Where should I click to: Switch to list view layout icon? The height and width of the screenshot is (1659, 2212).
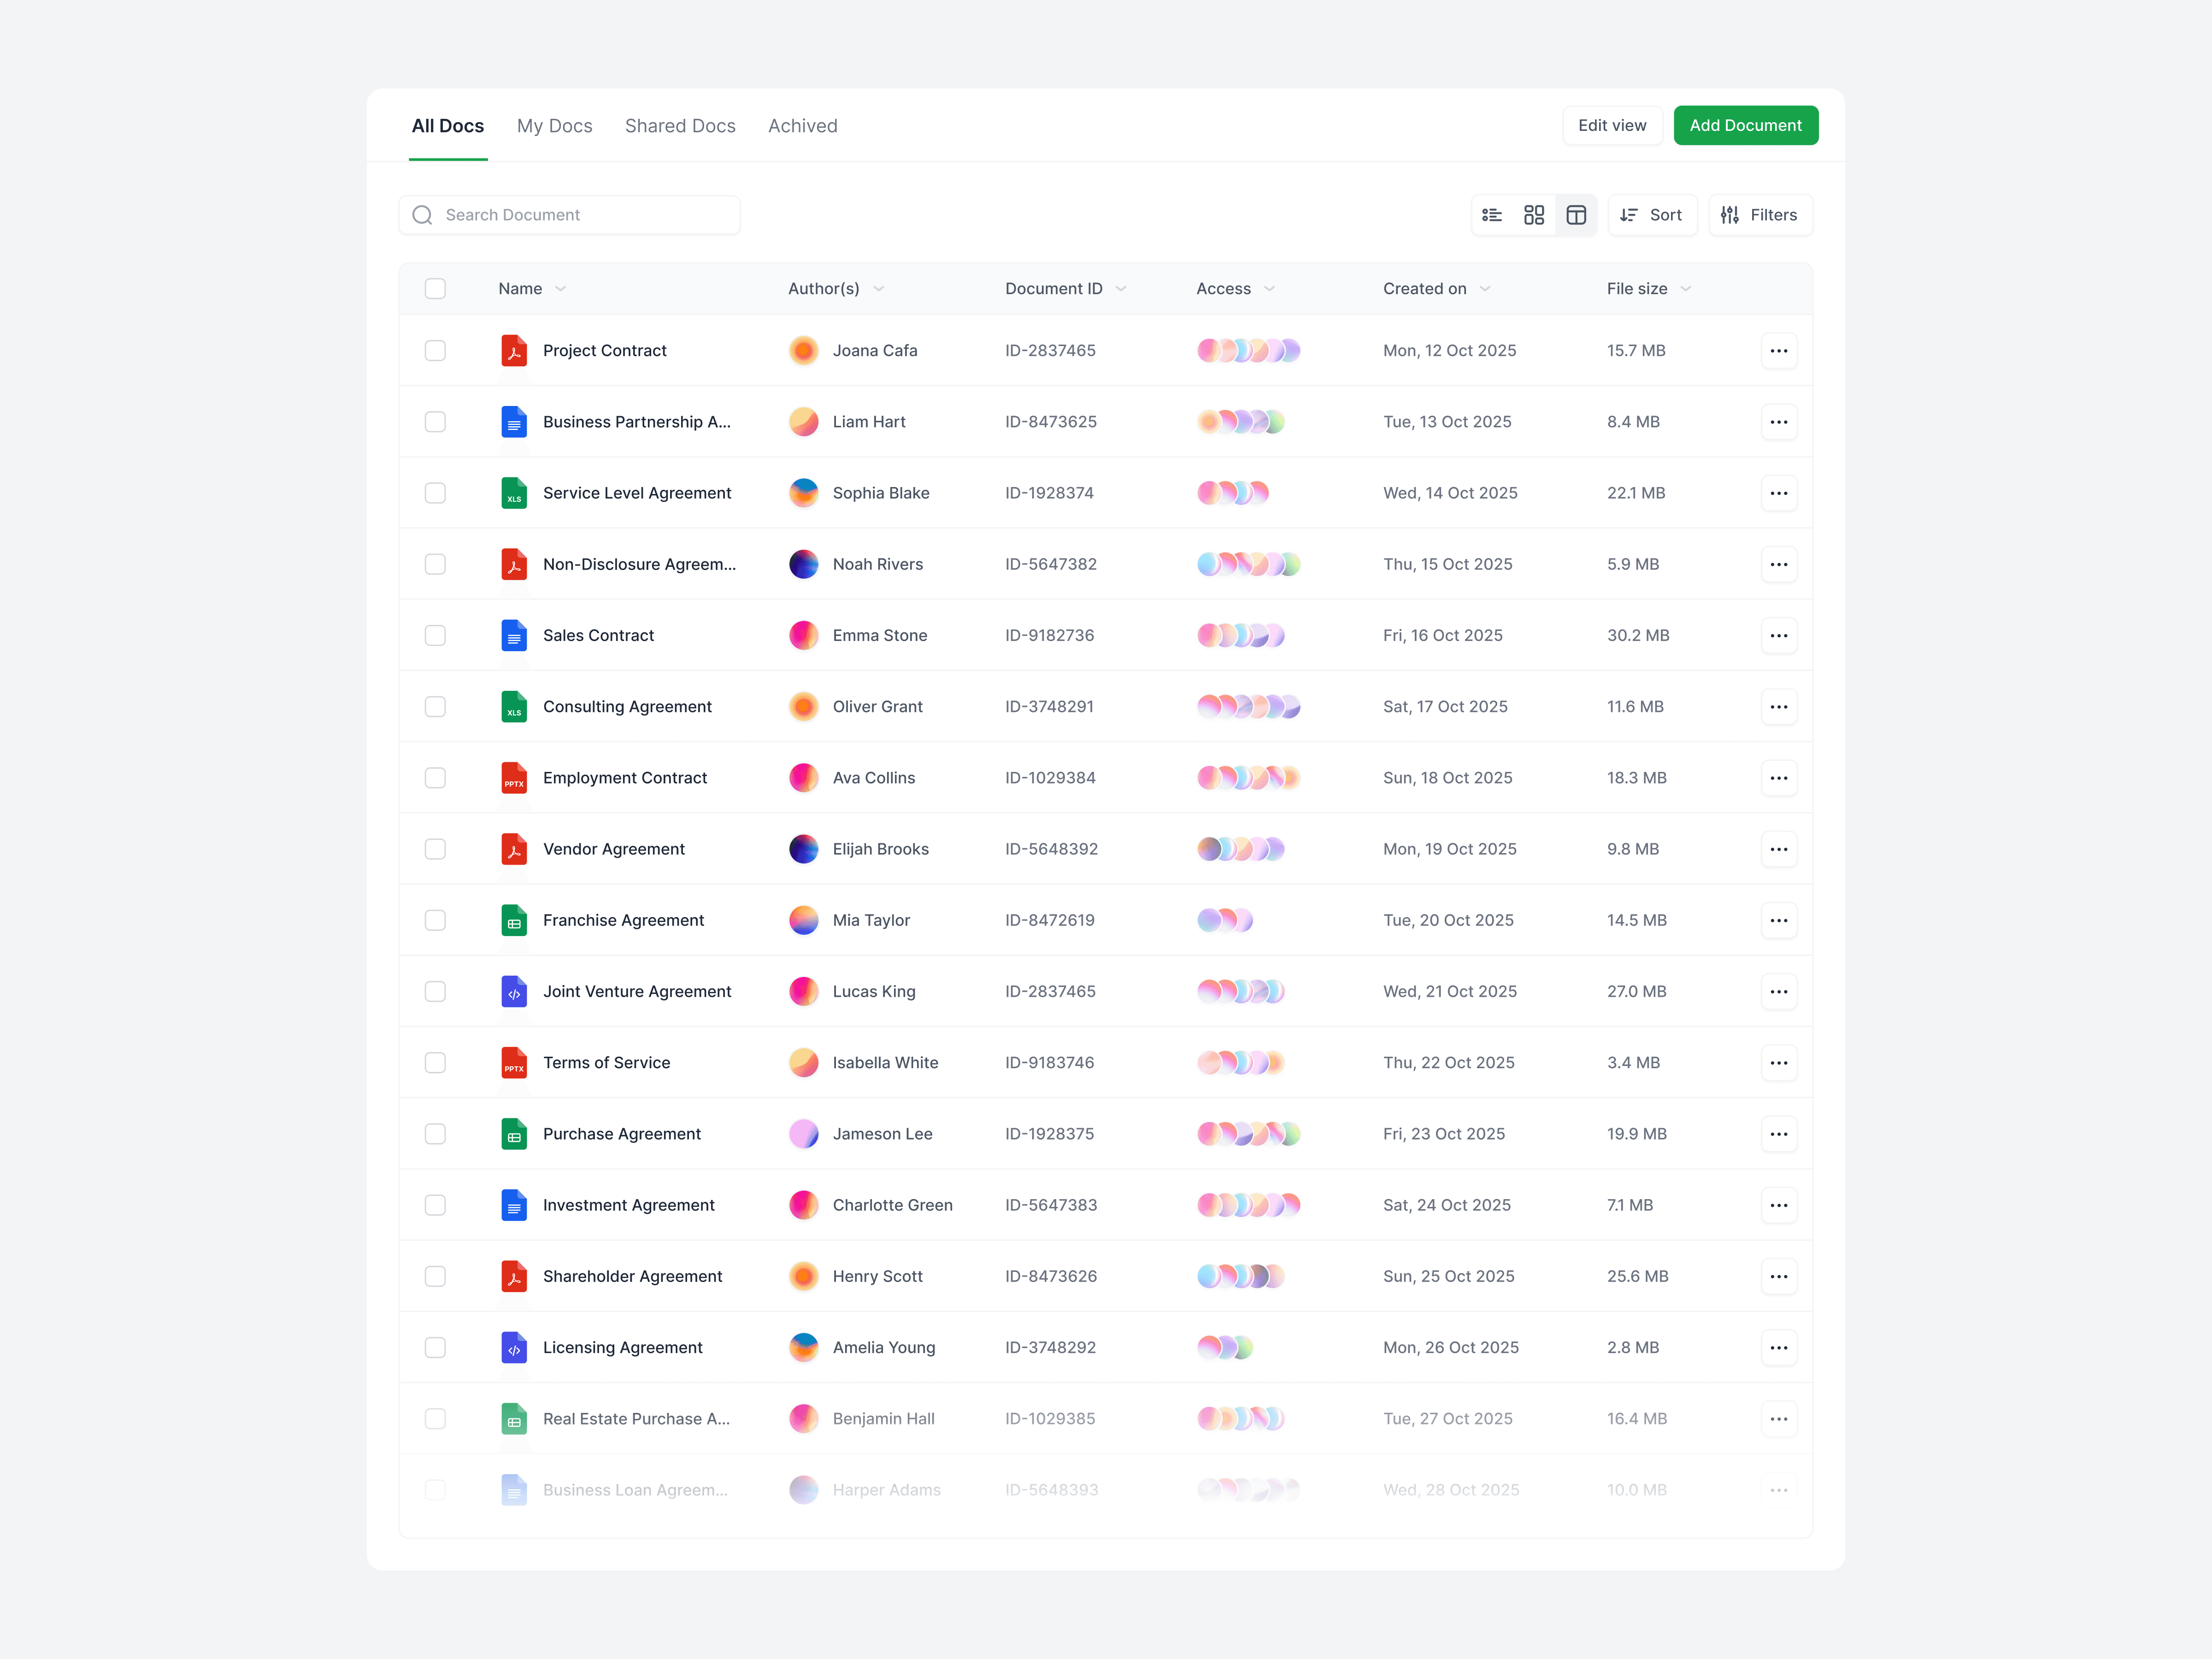click(1492, 215)
